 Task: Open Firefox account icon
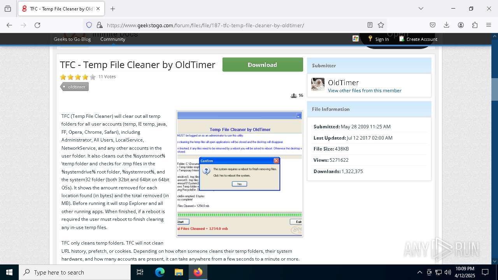[461, 25]
